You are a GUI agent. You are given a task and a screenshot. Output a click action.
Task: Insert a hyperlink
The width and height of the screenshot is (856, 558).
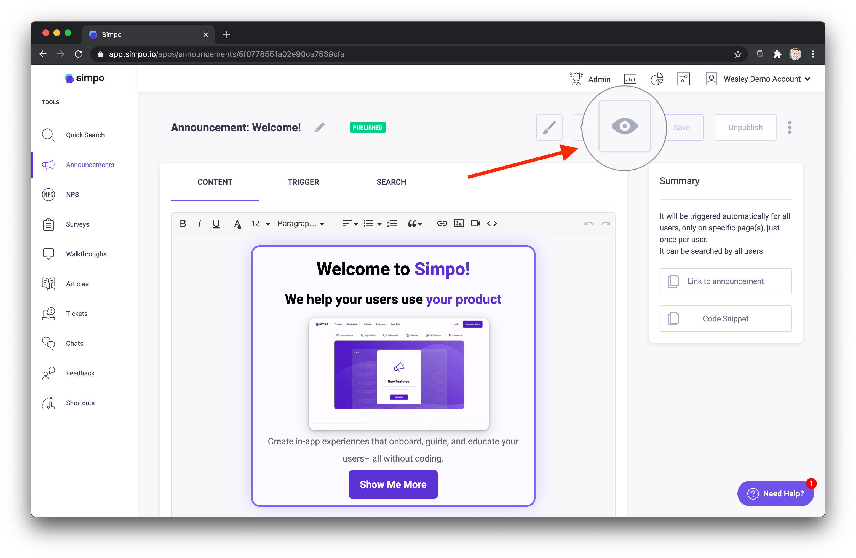coord(442,223)
